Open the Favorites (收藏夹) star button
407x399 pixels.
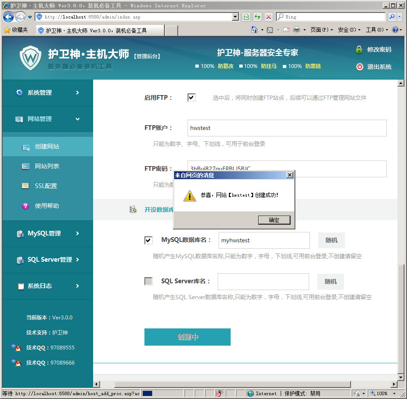[x=16, y=30]
